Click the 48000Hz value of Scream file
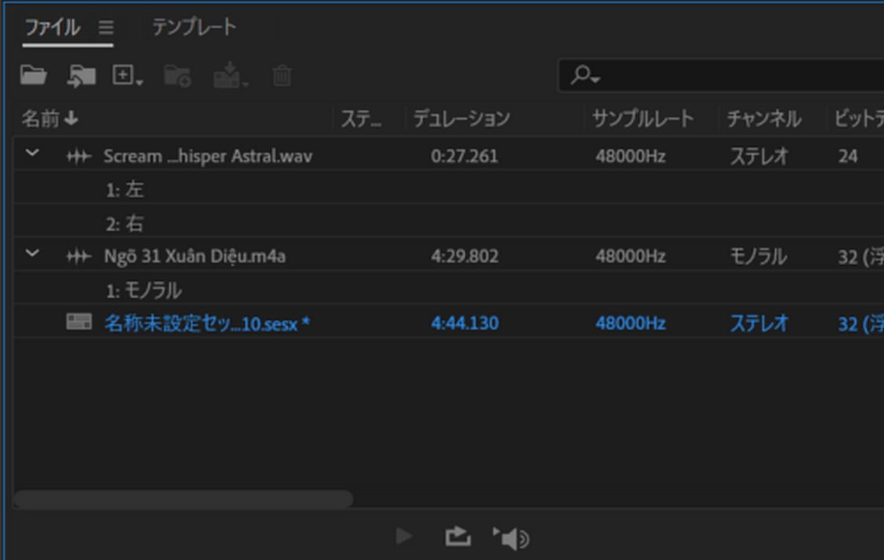884x560 pixels. pyautogui.click(x=630, y=156)
